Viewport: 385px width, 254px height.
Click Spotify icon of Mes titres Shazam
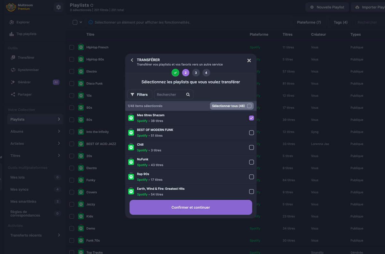131,118
